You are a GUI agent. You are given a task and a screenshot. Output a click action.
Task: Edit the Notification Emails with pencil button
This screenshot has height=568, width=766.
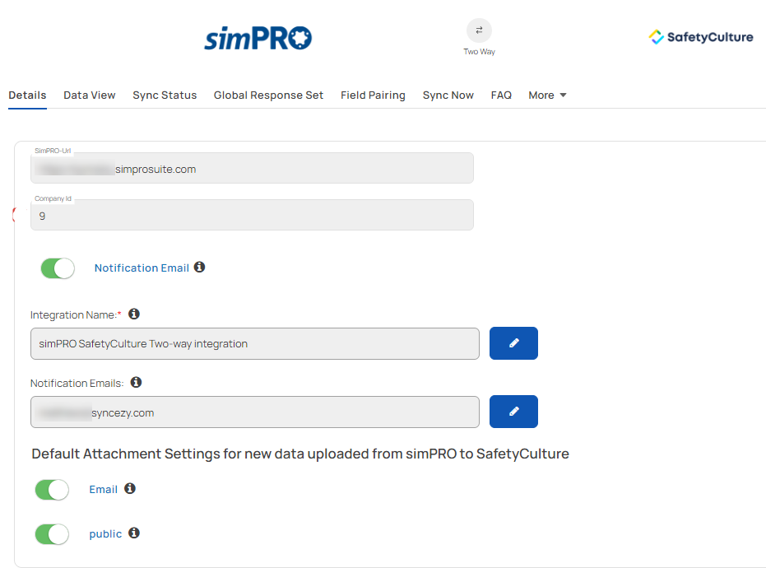click(513, 412)
